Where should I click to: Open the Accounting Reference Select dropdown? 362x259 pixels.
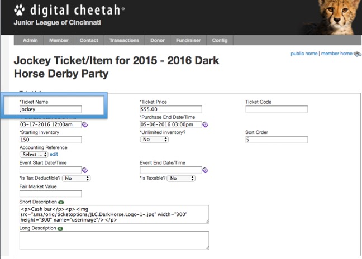pos(34,154)
